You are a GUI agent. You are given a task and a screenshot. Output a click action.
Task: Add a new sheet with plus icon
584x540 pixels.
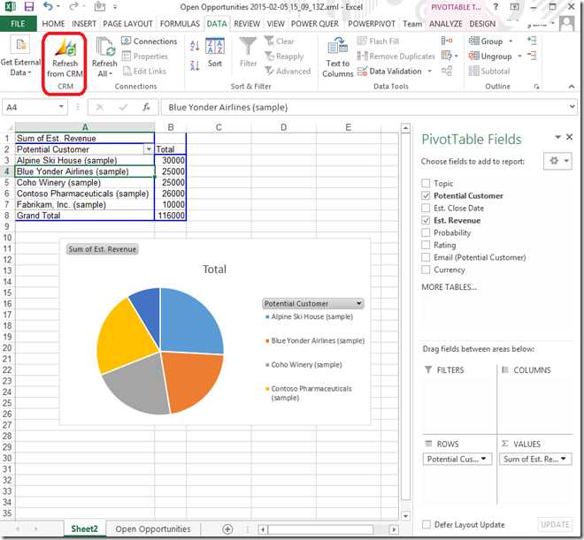pos(227,529)
